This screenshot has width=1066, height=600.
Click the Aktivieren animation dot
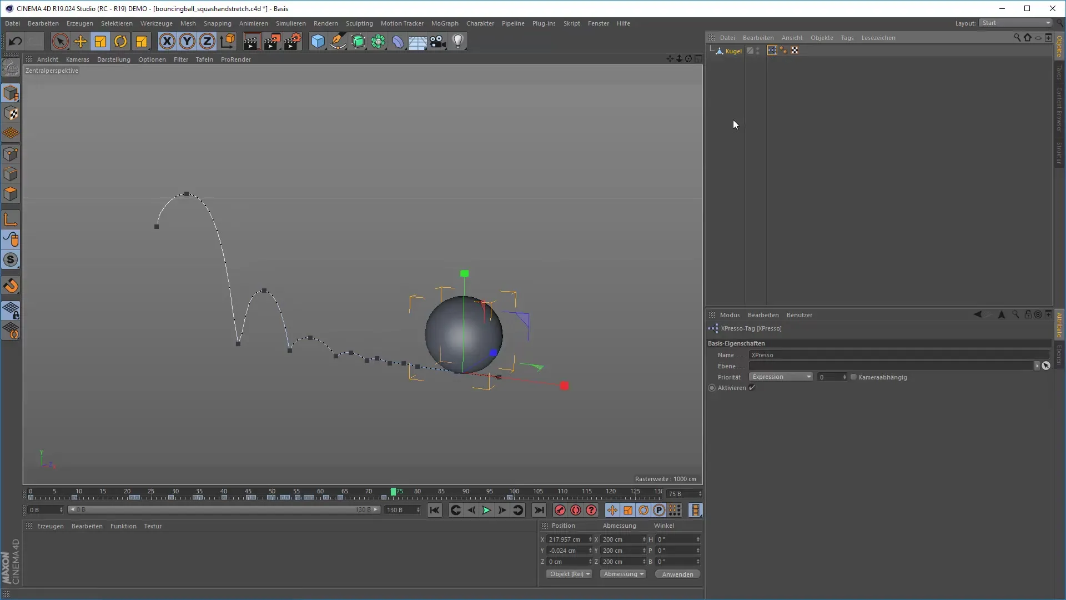(x=712, y=388)
